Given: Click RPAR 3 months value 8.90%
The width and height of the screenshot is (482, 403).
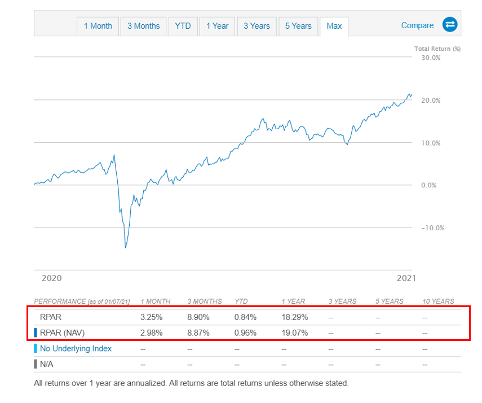Looking at the screenshot, I should pos(198,317).
